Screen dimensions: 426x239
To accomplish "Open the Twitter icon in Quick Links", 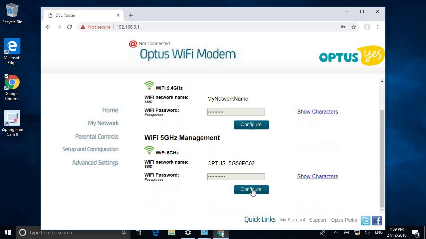I will coord(365,220).
